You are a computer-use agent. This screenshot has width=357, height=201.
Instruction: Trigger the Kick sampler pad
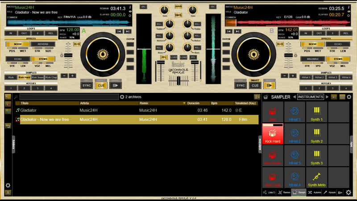[273, 112]
